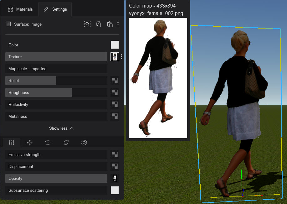Select the clock weathering tab icon
This screenshot has width=287, height=204.
click(x=48, y=143)
